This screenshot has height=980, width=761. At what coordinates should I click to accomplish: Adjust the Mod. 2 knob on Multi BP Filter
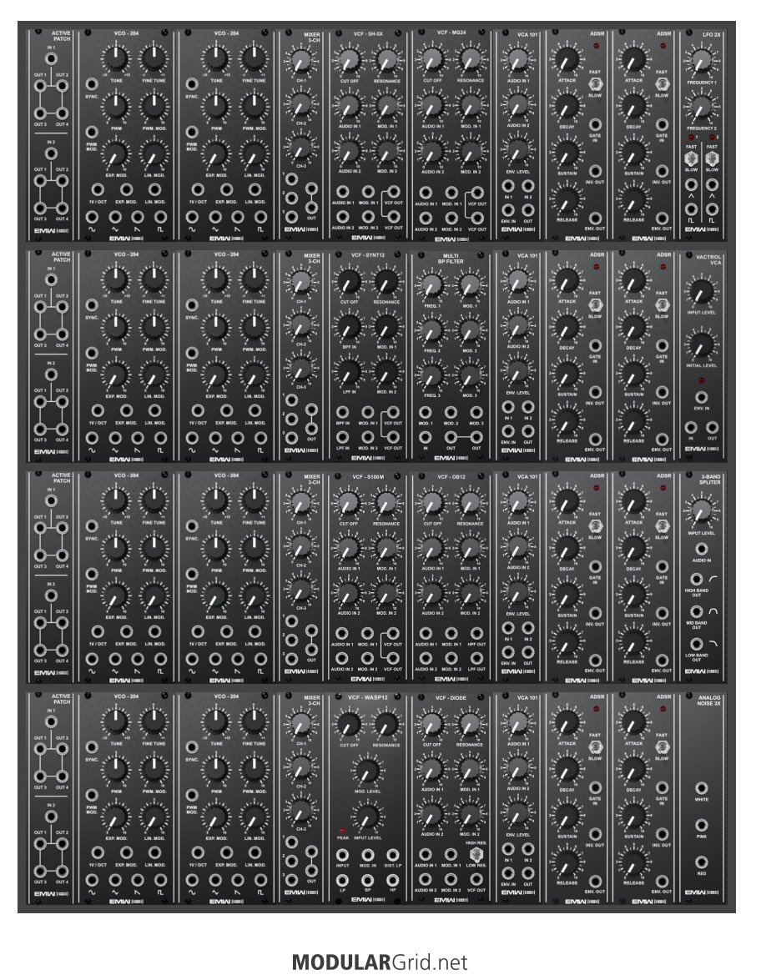pos(470,330)
